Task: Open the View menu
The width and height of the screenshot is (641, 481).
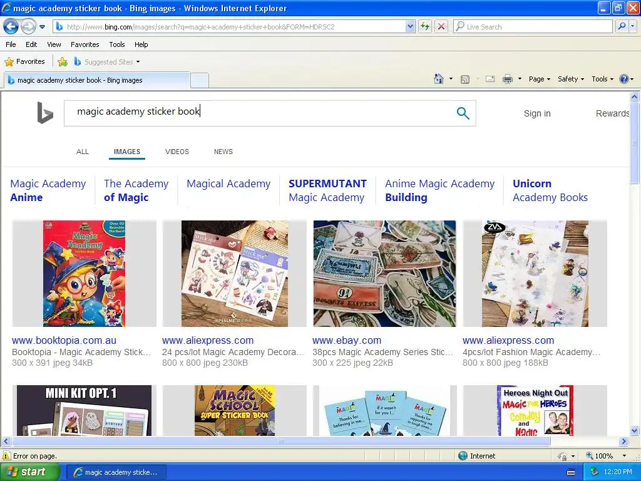Action: (x=54, y=44)
